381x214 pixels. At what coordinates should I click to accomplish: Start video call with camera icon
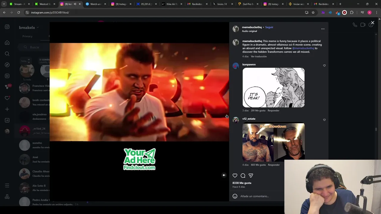pyautogui.click(x=363, y=25)
